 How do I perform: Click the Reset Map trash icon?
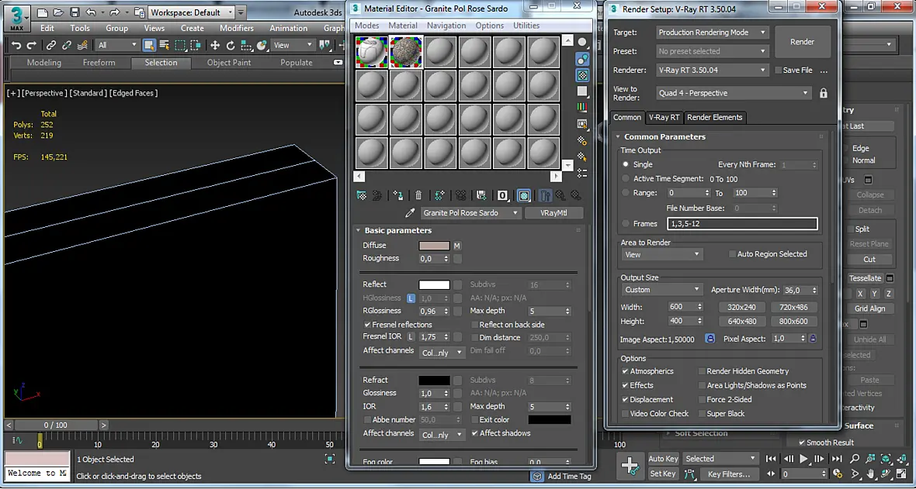[419, 195]
